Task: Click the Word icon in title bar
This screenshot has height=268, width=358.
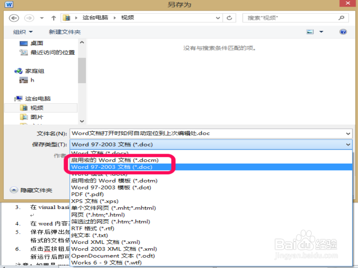Action: (9, 4)
